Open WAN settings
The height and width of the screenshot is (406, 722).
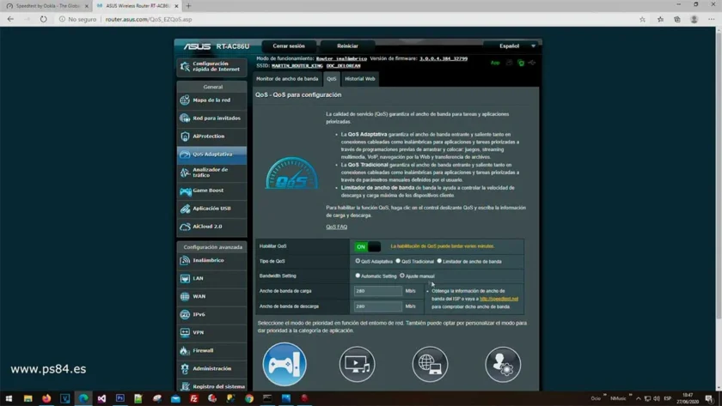click(x=211, y=297)
